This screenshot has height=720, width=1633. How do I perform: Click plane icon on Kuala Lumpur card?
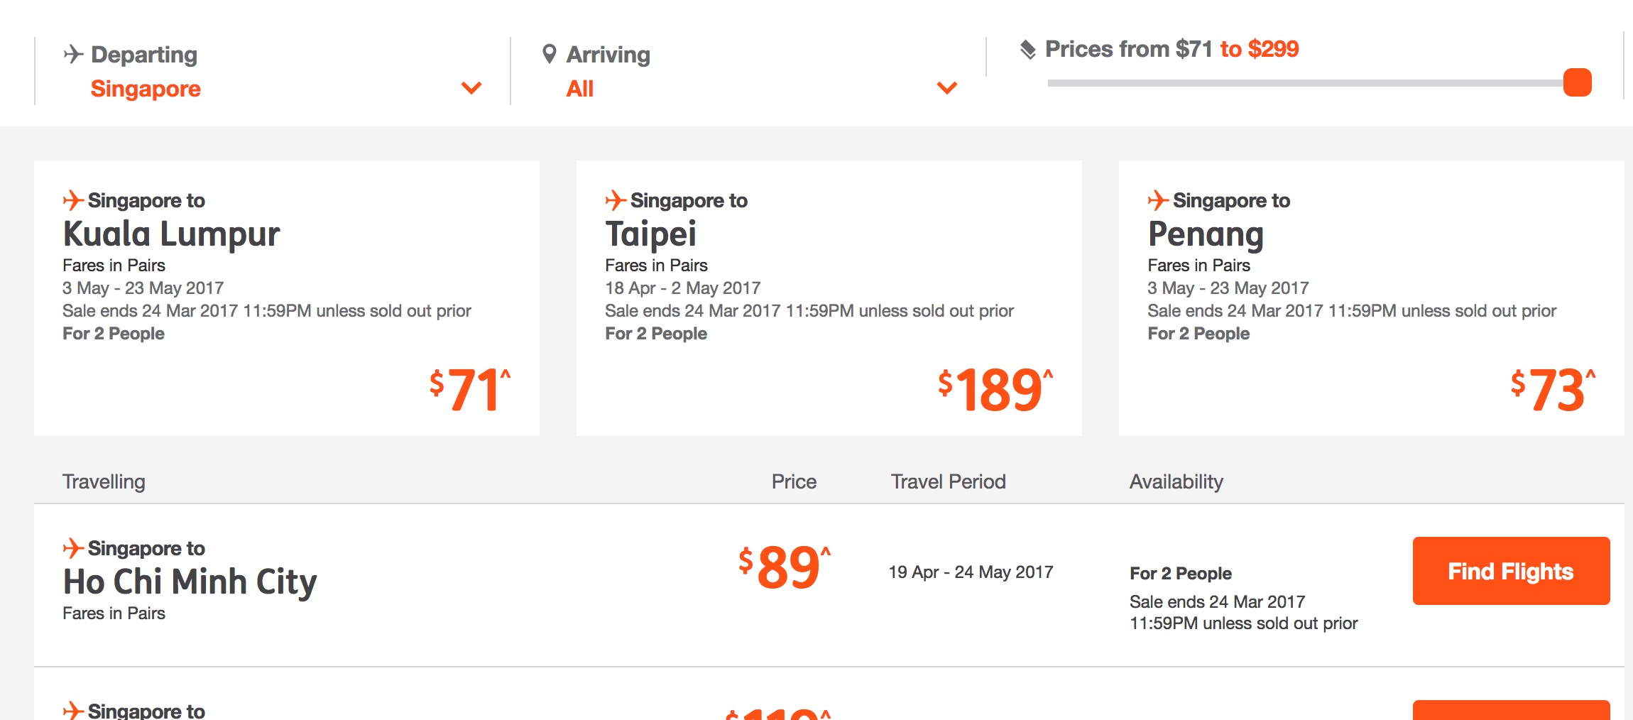(x=72, y=200)
